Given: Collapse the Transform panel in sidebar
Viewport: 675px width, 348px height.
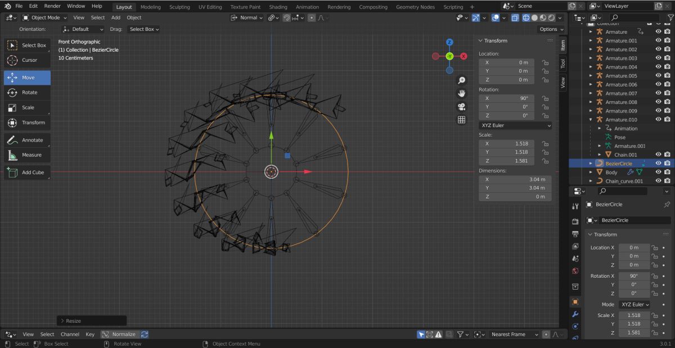Looking at the screenshot, I should tap(481, 40).
